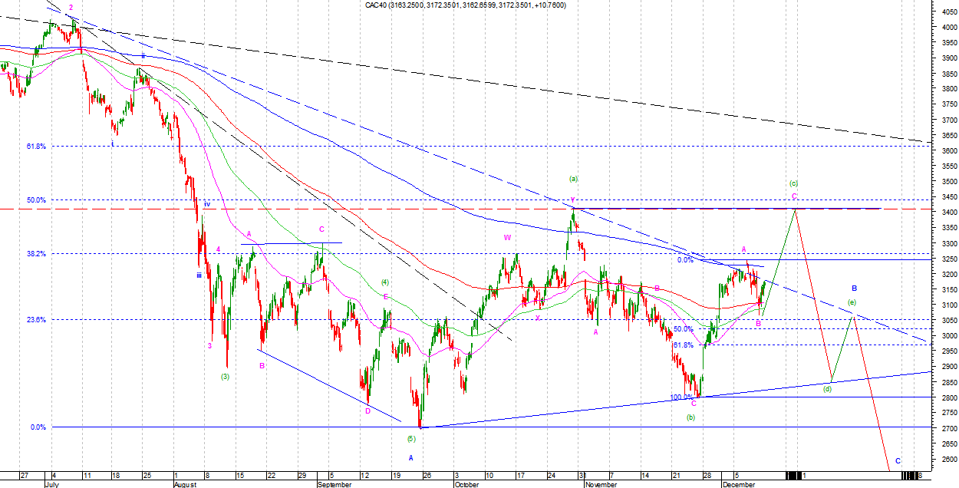The width and height of the screenshot is (959, 488).
Task: Click the December month label on time axis
Action: click(x=738, y=485)
